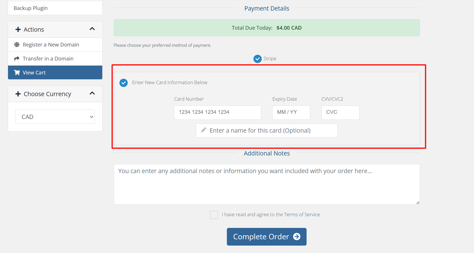Screen dimensions: 474x253
Task: Click the pencil icon in card name field
Action: (204, 130)
